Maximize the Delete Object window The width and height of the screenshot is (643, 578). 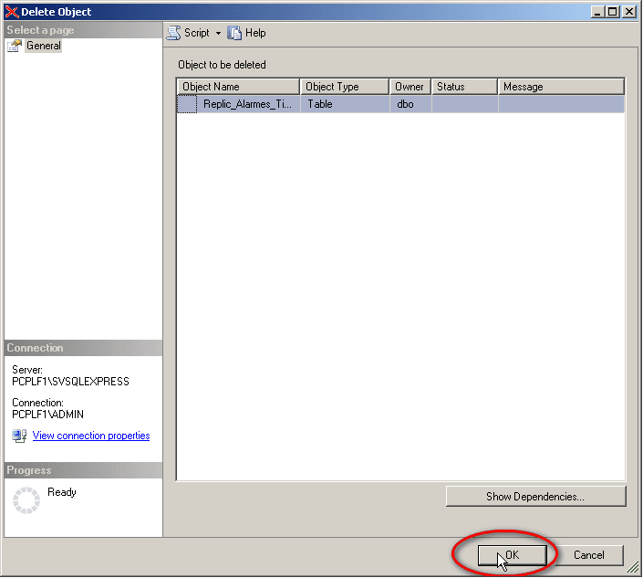click(x=612, y=12)
